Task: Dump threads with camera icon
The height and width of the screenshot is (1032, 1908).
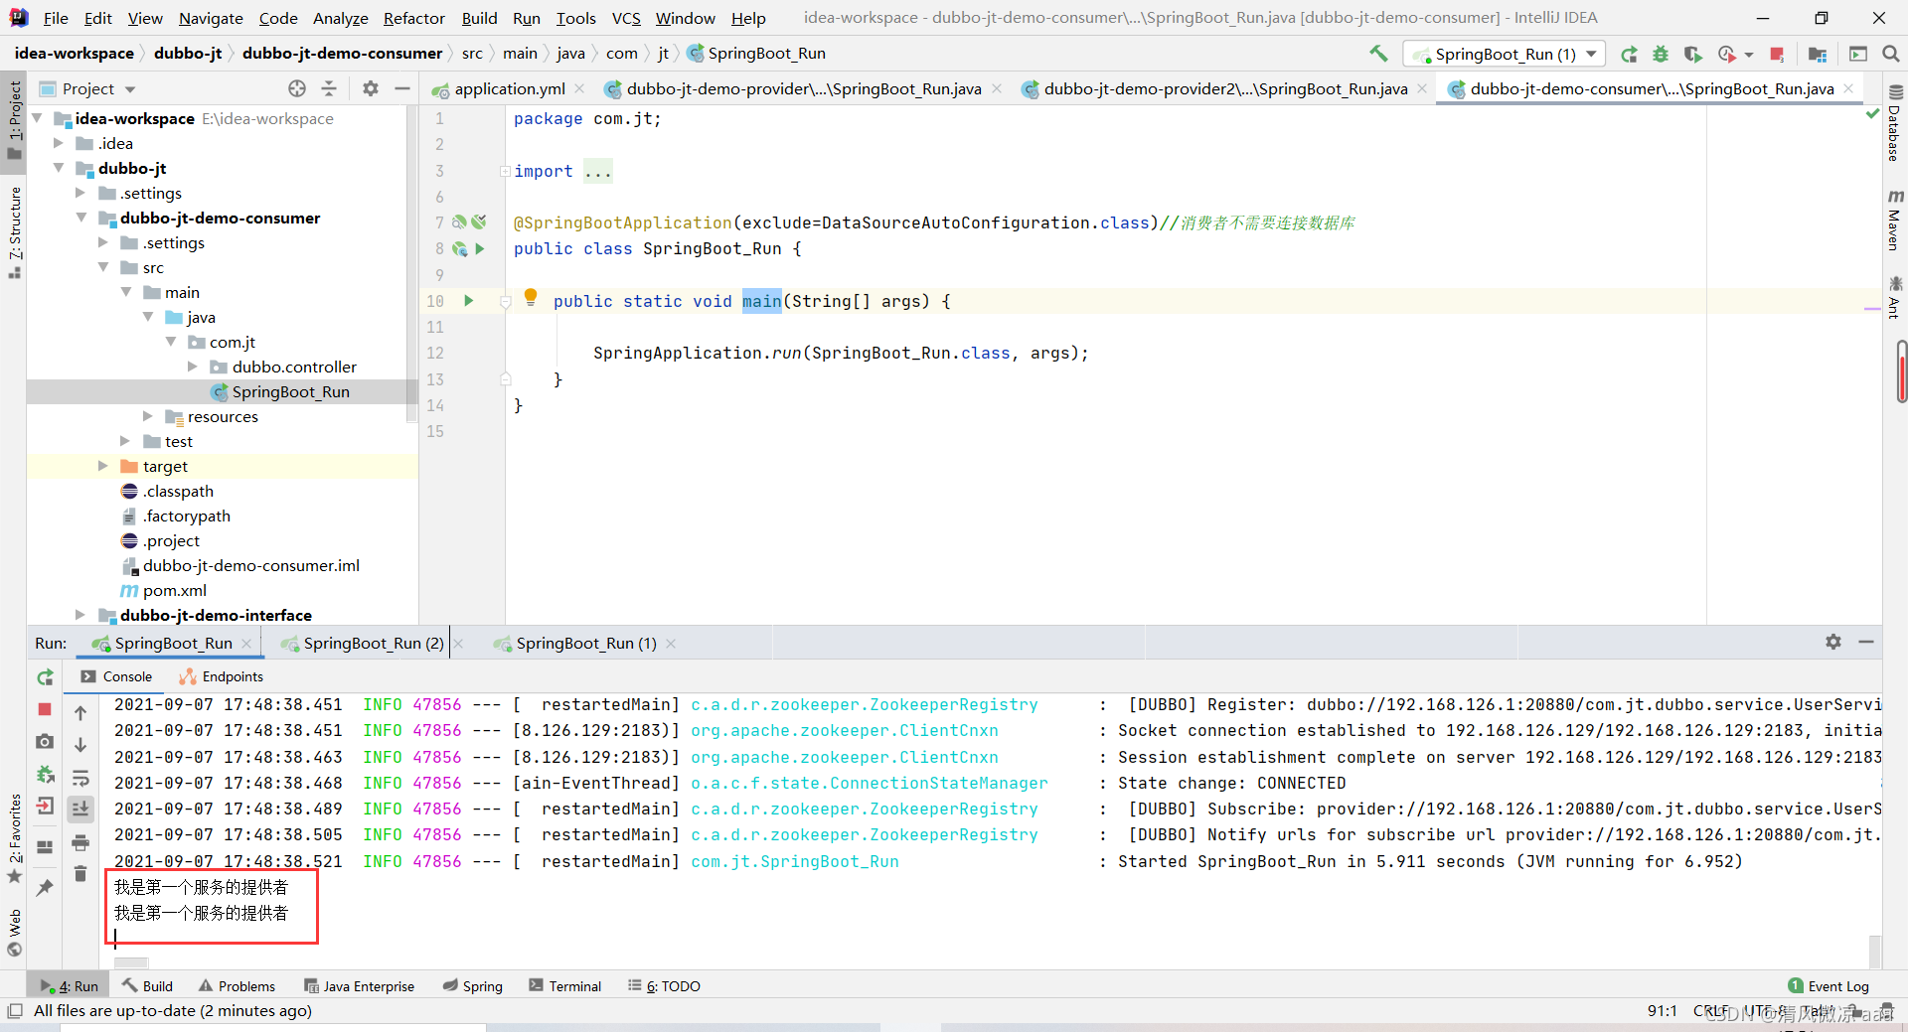Action: coord(45,742)
